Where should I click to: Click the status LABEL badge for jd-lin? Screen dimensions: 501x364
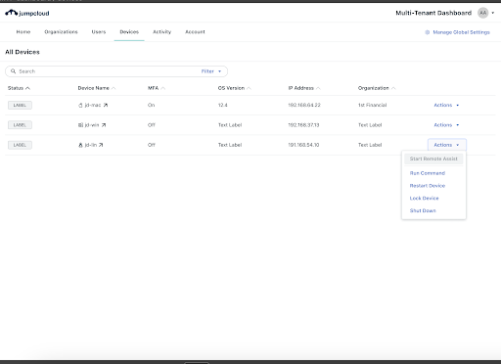click(20, 145)
